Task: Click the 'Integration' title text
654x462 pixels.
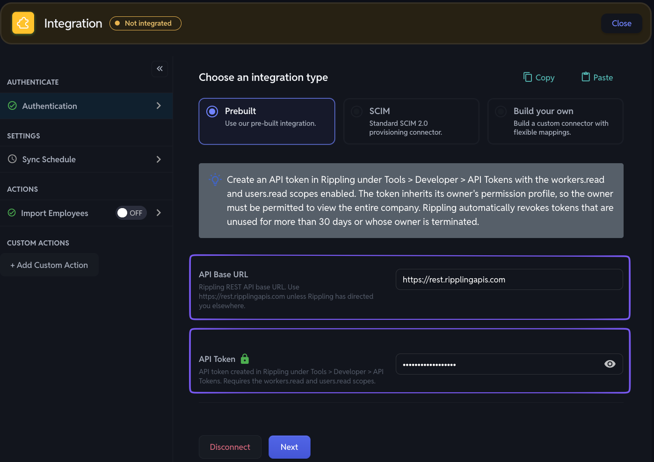Action: point(73,23)
